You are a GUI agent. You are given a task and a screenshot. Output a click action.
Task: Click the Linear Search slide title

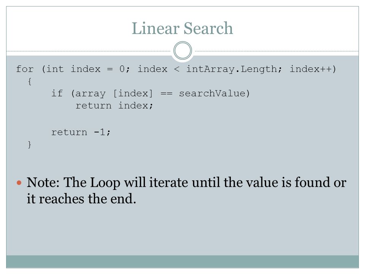pyautogui.click(x=182, y=29)
